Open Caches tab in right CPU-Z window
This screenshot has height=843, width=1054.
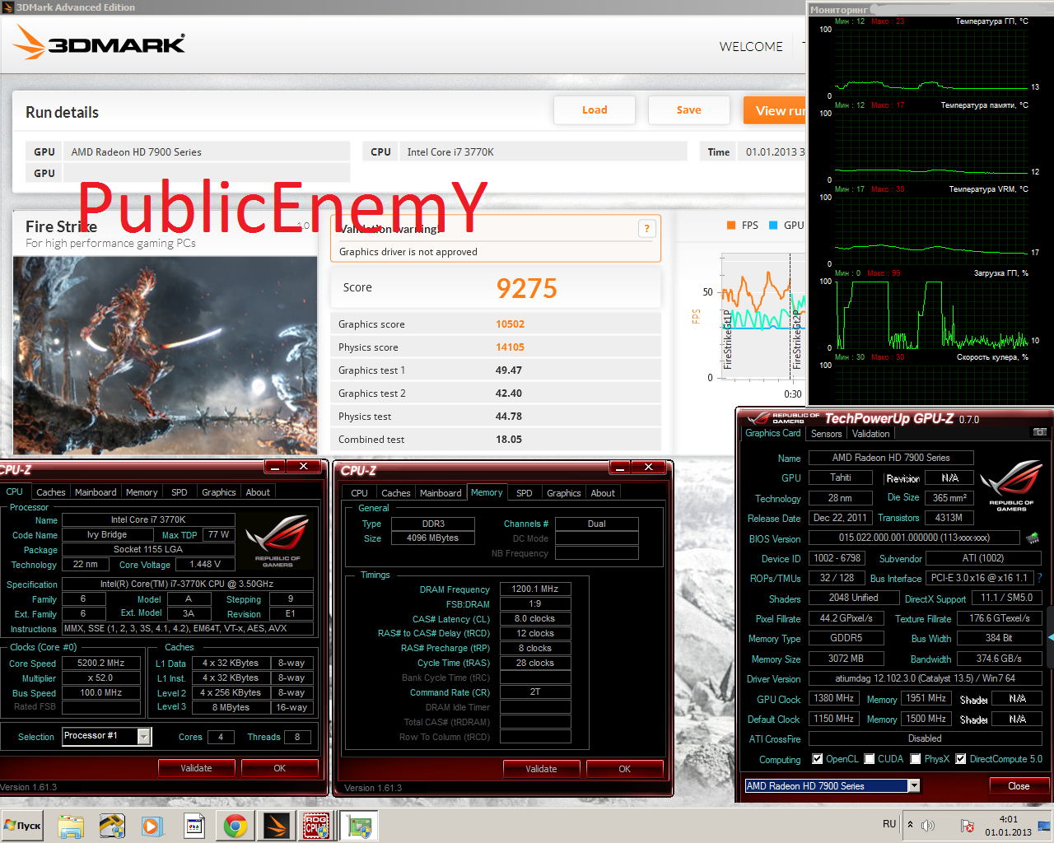[x=396, y=493]
